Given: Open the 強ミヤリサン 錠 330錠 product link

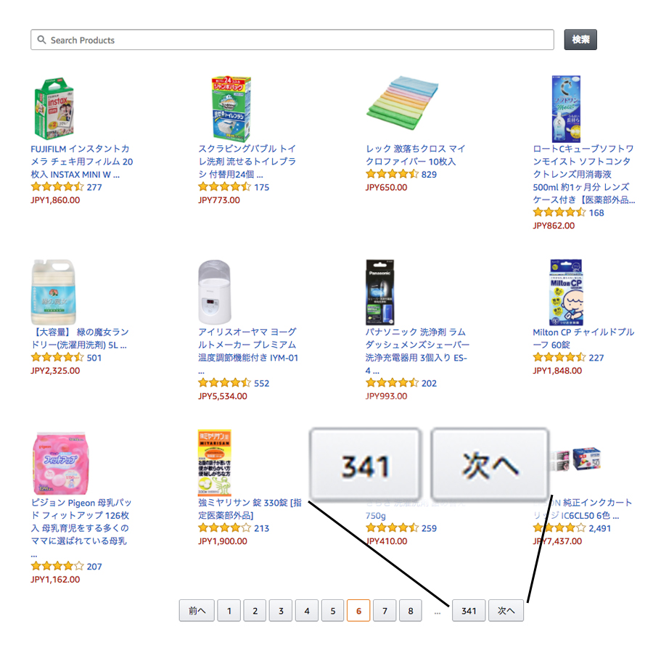Looking at the screenshot, I should tap(250, 509).
